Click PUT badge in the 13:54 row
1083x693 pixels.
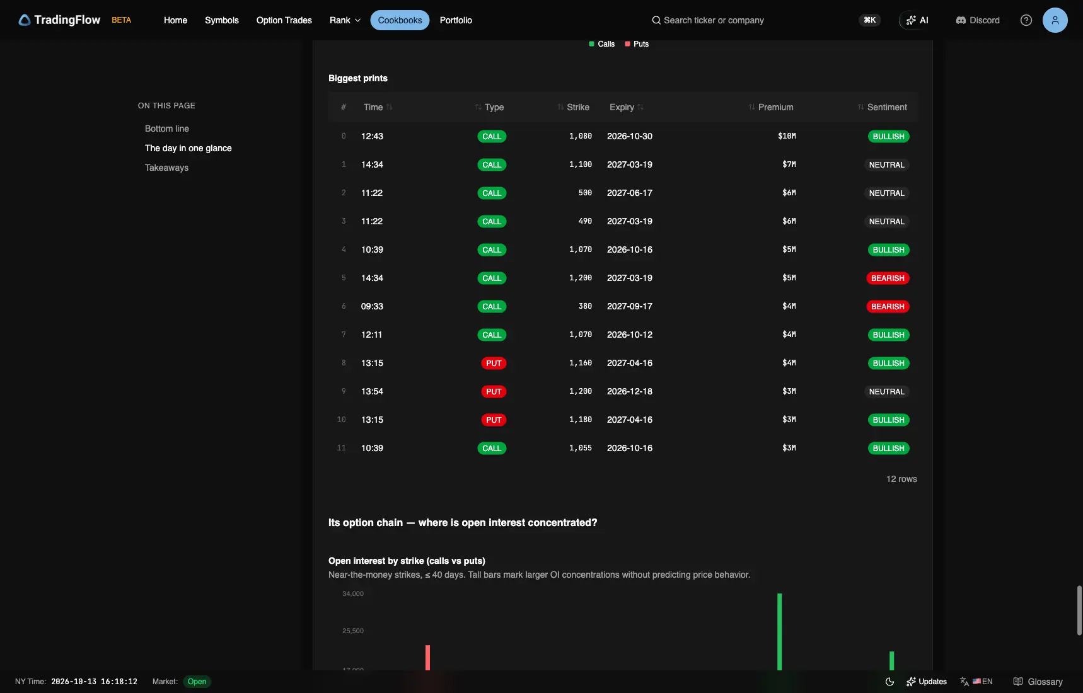pos(494,391)
